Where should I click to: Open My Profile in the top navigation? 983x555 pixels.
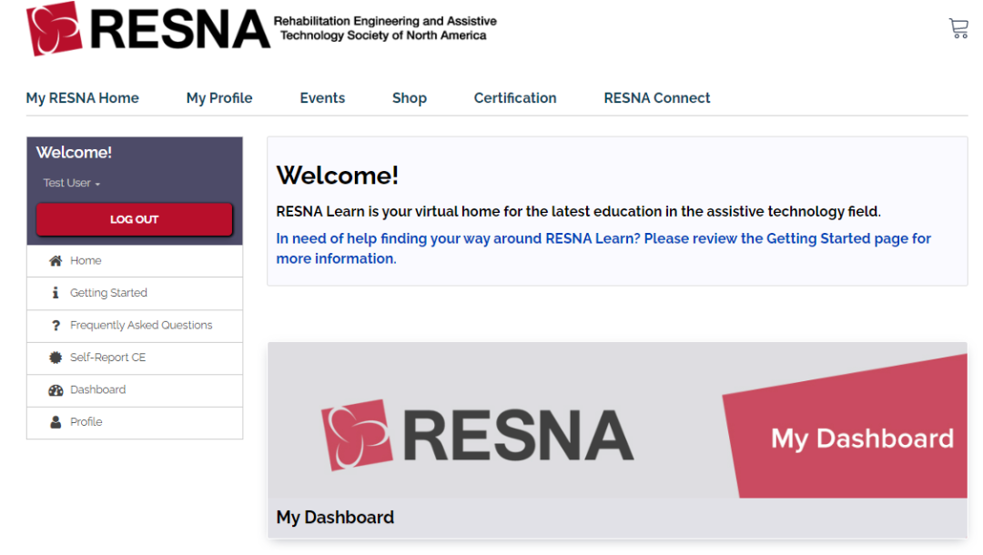(x=219, y=97)
